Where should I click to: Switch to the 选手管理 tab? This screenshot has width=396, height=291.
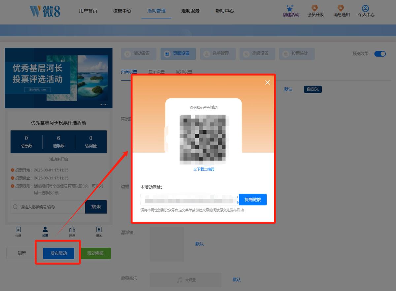[218, 54]
